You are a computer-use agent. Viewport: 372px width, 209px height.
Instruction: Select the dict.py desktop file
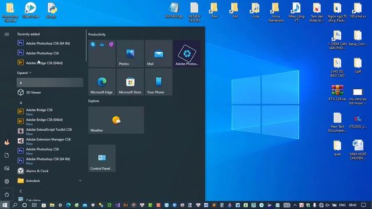(52, 10)
